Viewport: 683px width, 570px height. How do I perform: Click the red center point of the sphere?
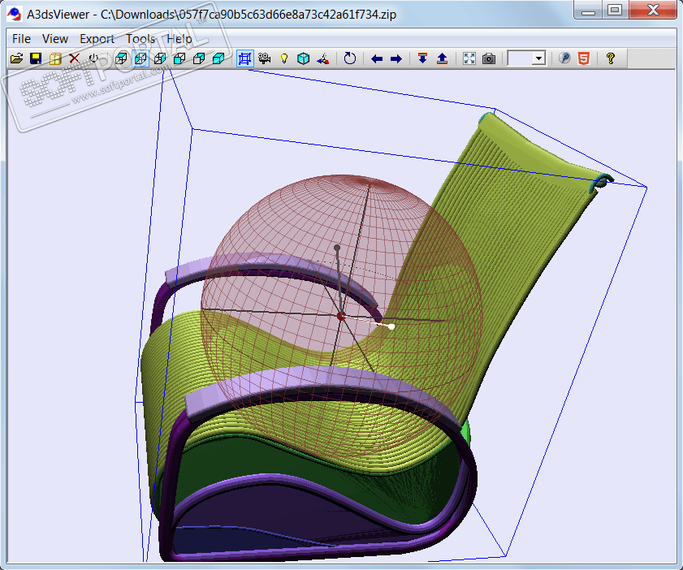pyautogui.click(x=341, y=315)
